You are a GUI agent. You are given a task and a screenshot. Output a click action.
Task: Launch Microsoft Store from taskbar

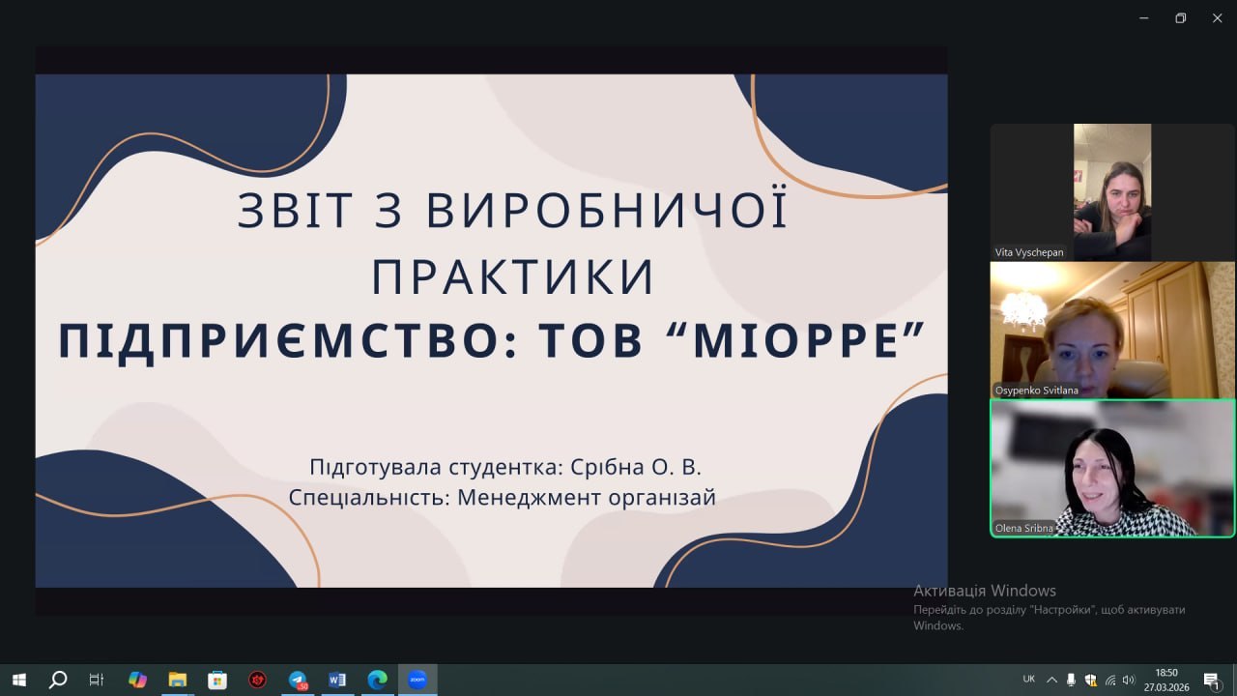tap(217, 680)
